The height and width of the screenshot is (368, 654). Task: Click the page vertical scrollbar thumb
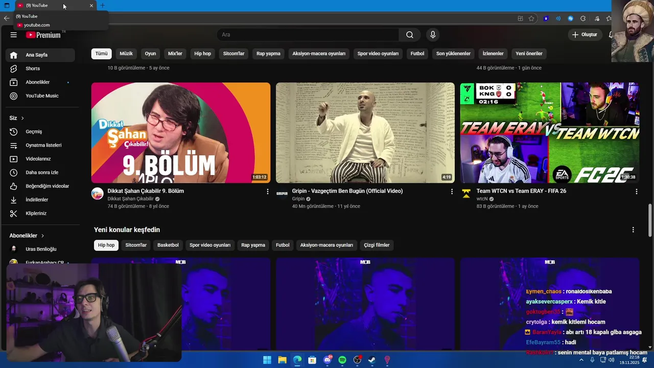coord(650,220)
